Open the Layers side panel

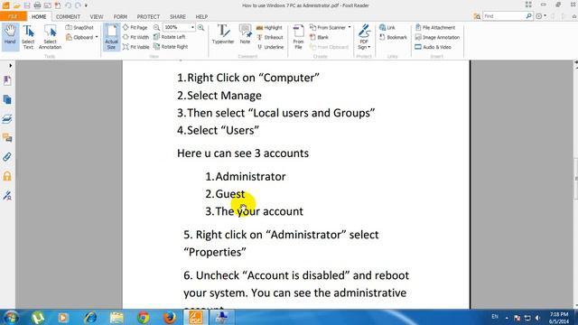pyautogui.click(x=7, y=119)
